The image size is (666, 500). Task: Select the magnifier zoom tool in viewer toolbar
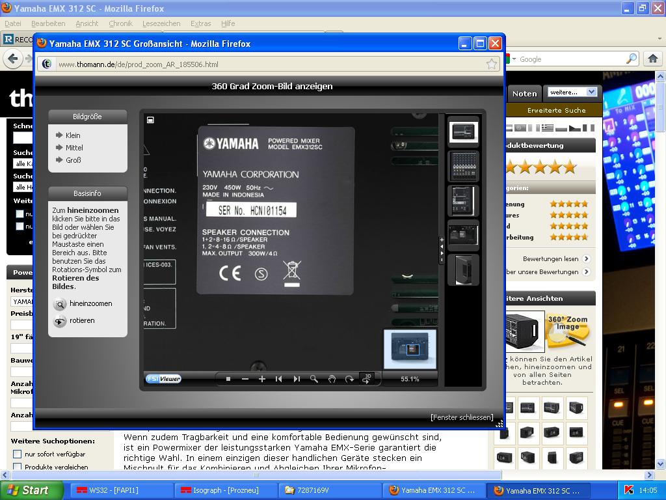tap(314, 379)
